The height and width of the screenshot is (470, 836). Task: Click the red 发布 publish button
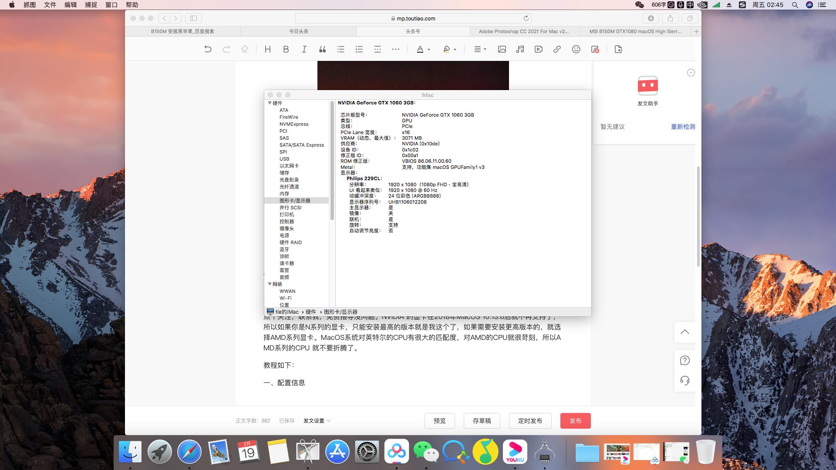575,420
